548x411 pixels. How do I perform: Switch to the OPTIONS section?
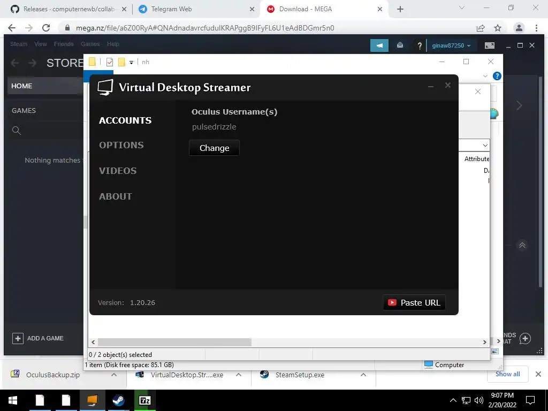tap(121, 145)
